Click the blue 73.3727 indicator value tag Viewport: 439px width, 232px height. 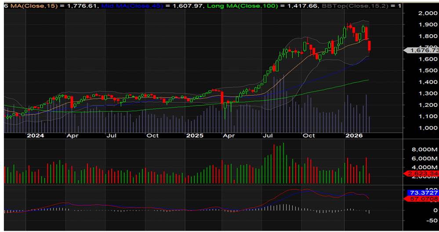pyautogui.click(x=423, y=192)
